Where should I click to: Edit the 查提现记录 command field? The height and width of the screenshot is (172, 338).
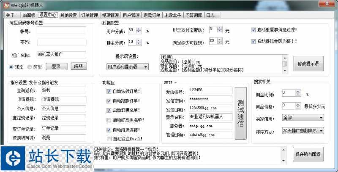tap(63, 118)
